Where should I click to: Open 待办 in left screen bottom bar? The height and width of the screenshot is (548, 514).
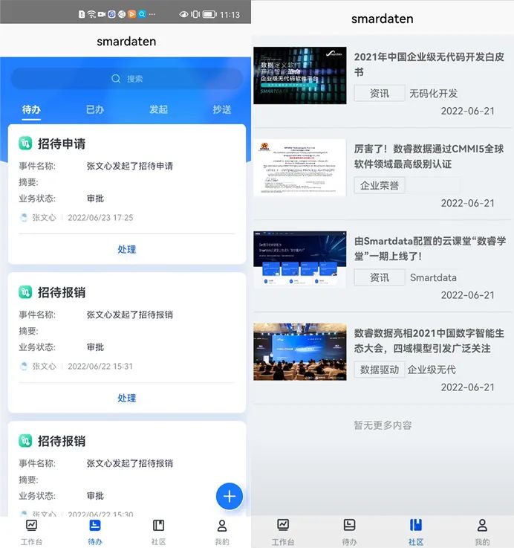pyautogui.click(x=95, y=532)
